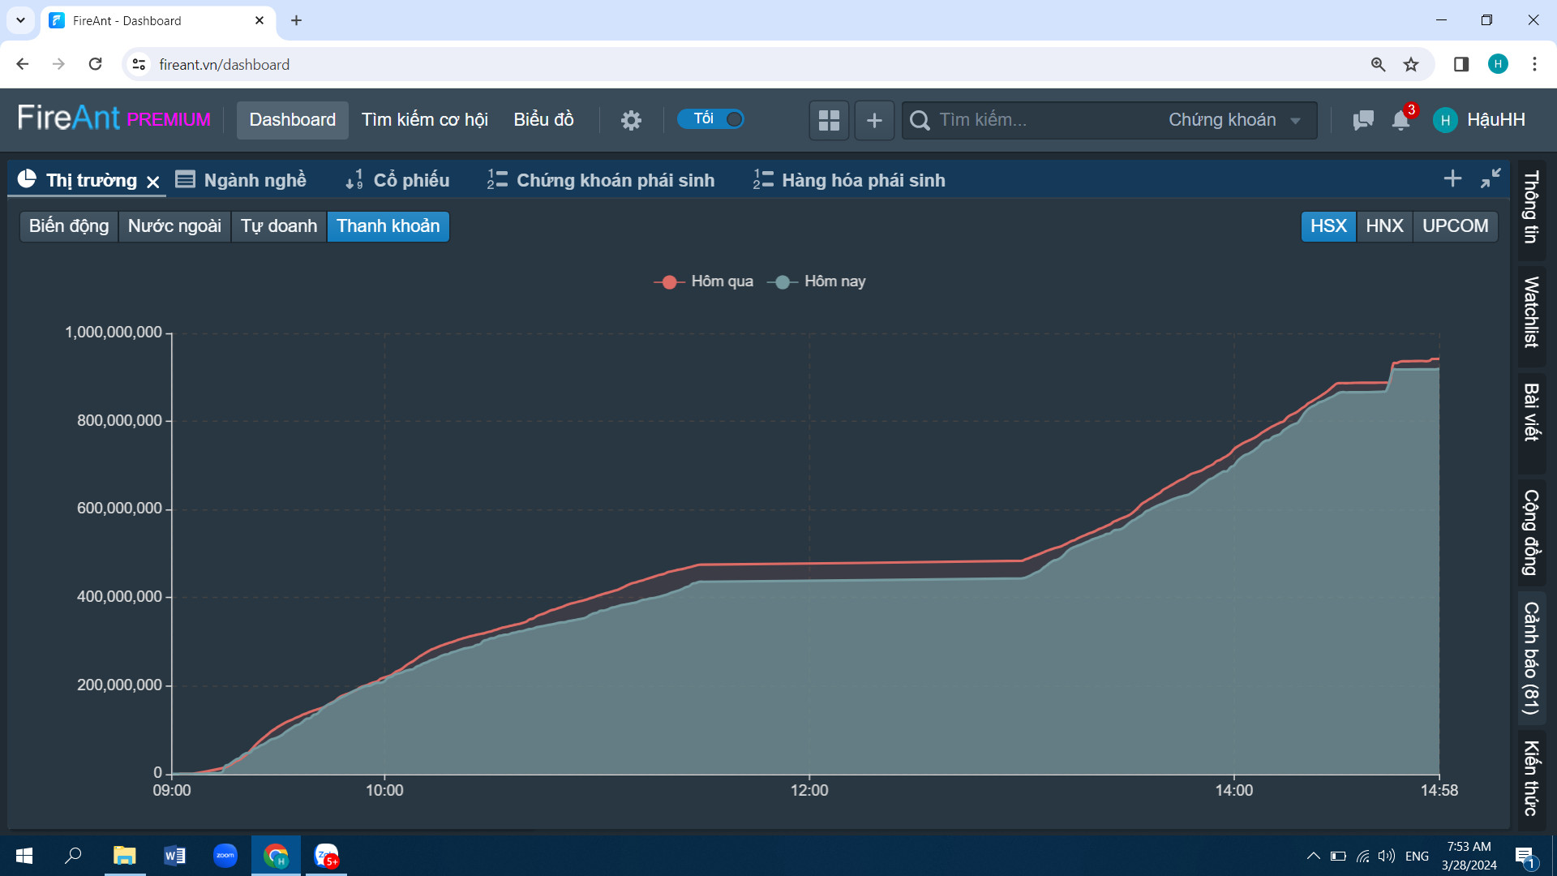Open the notifications bell icon

click(x=1400, y=120)
